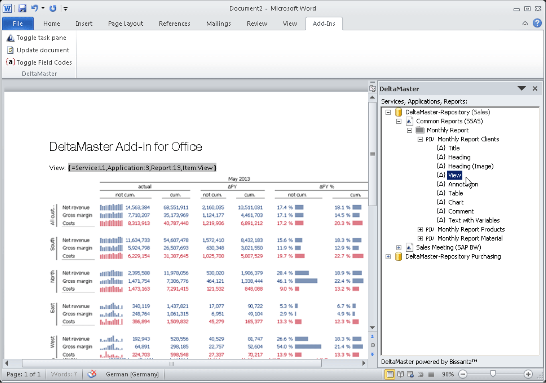The image size is (546, 383).
Task: Select the Comment report item
Action: (461, 211)
